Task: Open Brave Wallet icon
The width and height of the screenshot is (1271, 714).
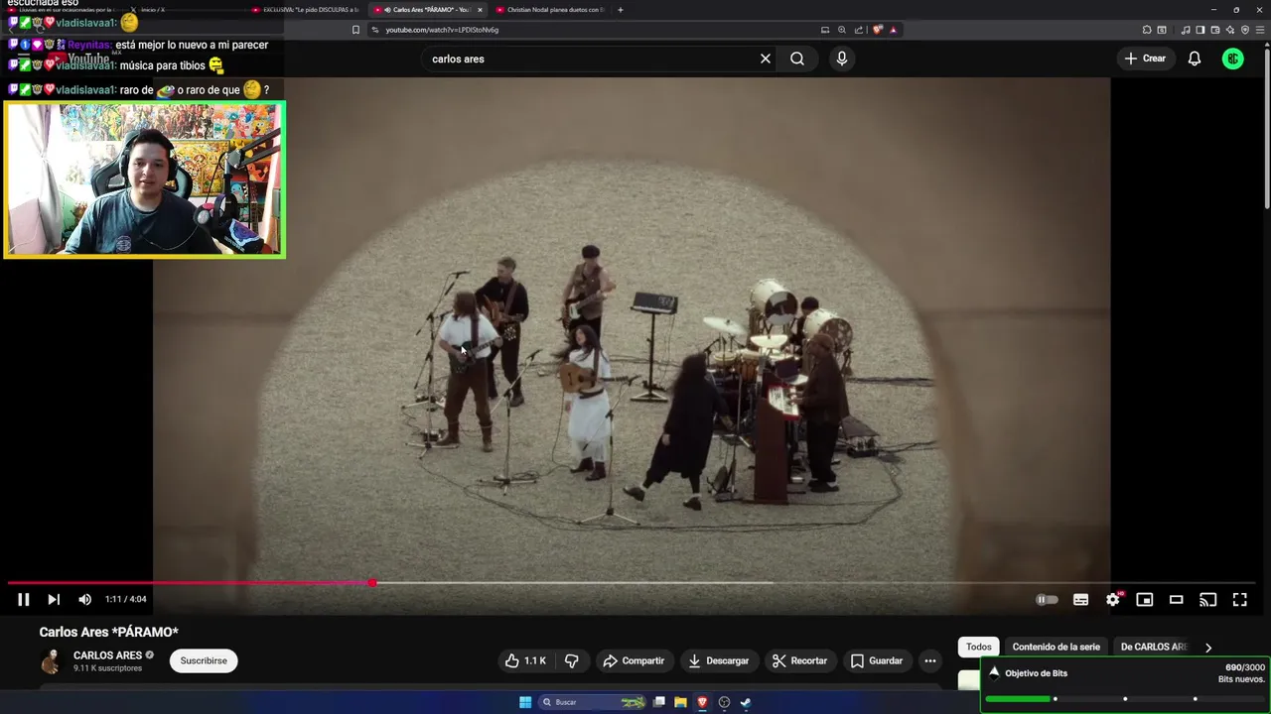Action: [x=1215, y=30]
